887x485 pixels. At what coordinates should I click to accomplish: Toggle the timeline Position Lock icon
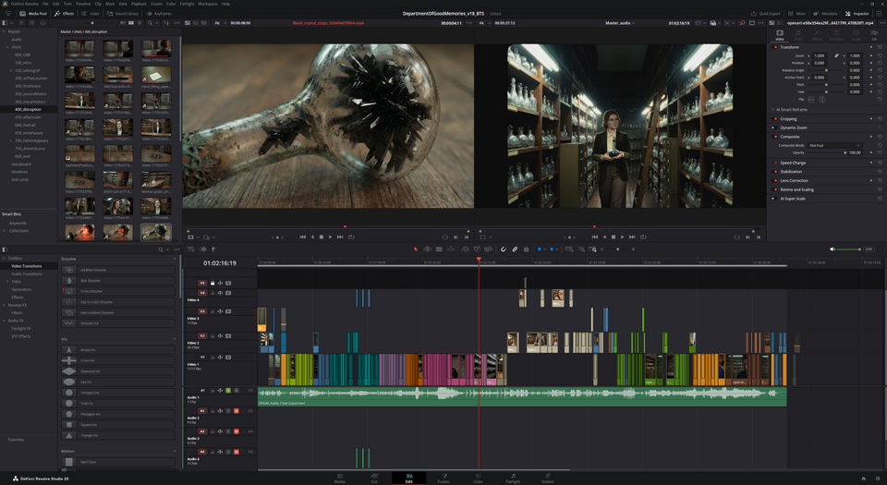[x=526, y=249]
